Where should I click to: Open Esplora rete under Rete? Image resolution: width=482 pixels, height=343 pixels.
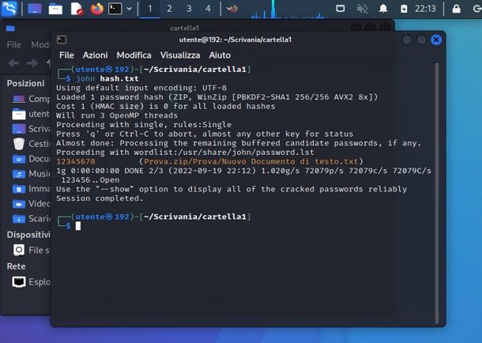coord(31,282)
